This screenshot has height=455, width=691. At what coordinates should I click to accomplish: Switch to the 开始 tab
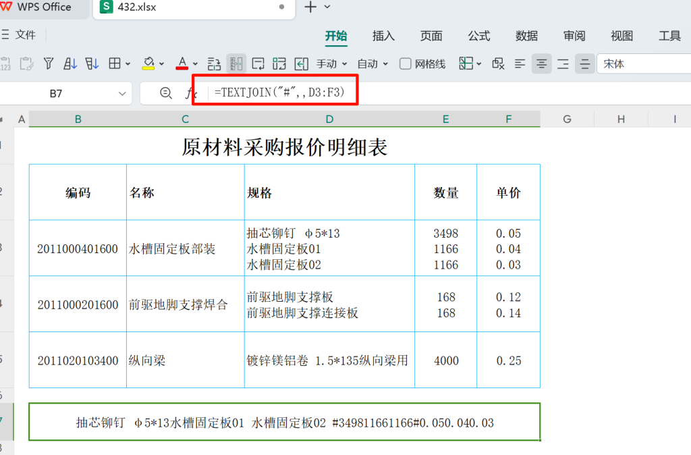336,36
